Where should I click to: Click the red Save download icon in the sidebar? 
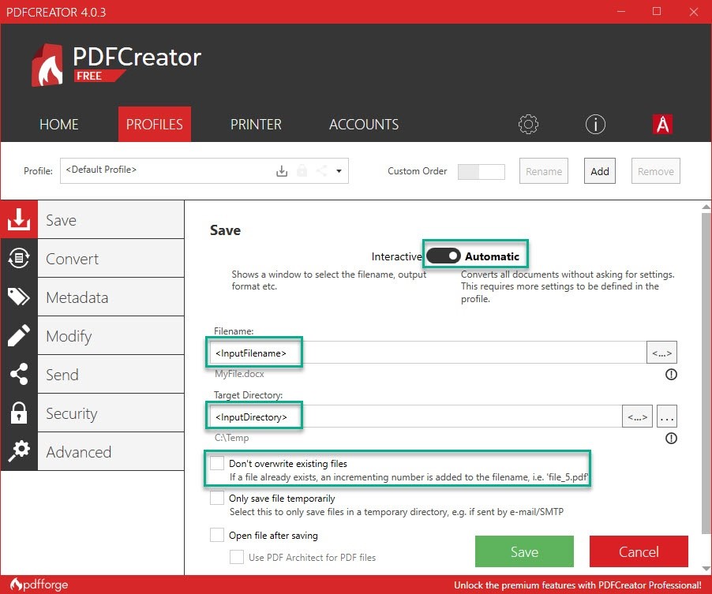coord(19,219)
